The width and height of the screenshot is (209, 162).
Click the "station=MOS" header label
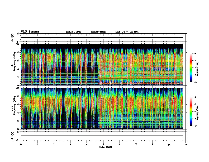pos(98,32)
